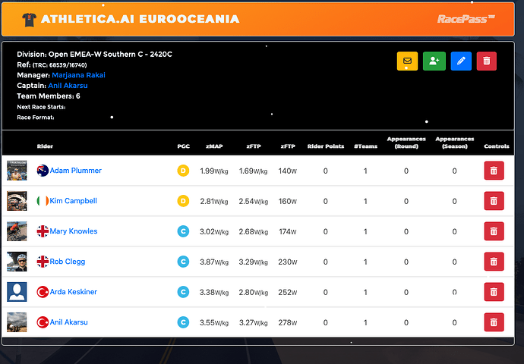Click the yellow email team envelope button
Image resolution: width=524 pixels, height=364 pixels.
(x=407, y=61)
